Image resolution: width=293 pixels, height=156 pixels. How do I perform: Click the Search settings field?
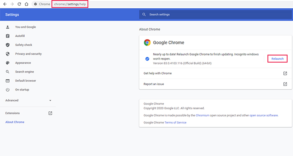(x=215, y=14)
